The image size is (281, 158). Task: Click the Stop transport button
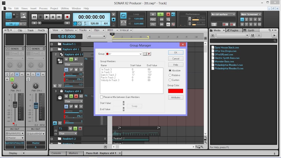[40, 17]
